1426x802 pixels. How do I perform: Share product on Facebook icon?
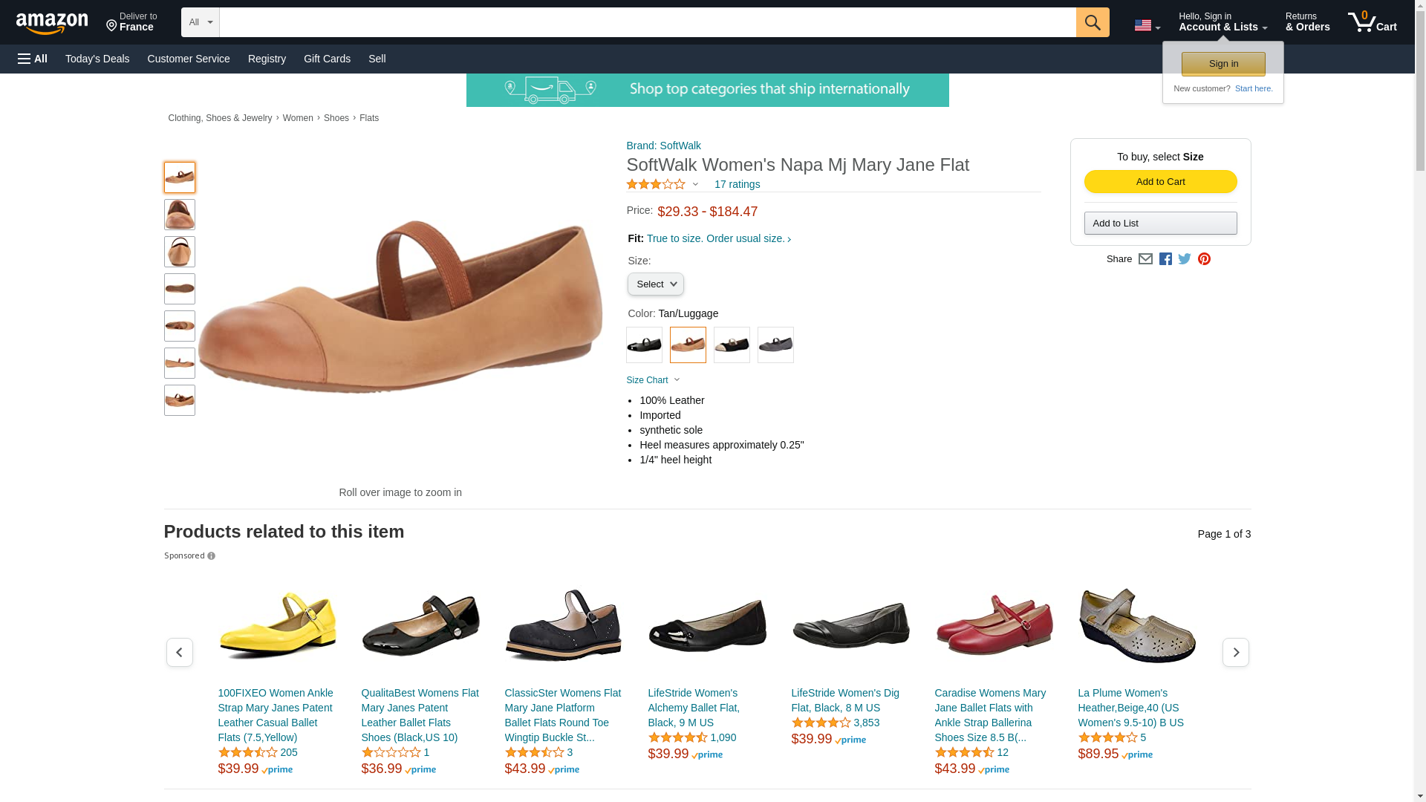click(1165, 259)
